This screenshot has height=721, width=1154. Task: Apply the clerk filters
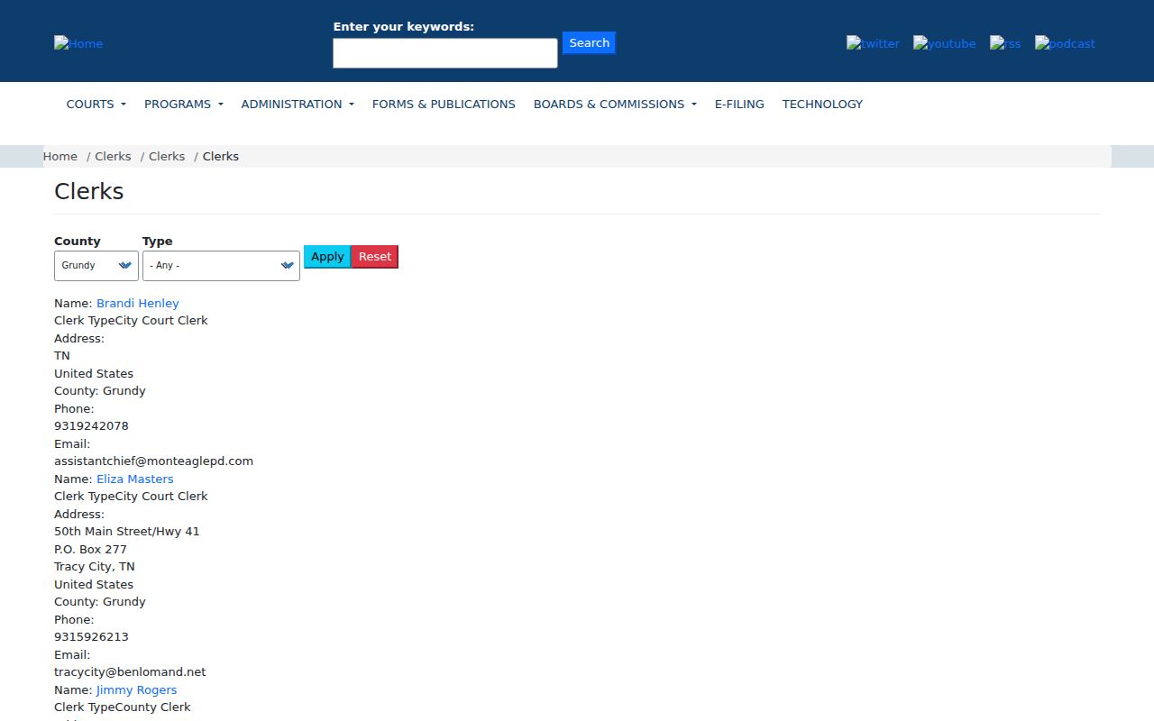(327, 257)
